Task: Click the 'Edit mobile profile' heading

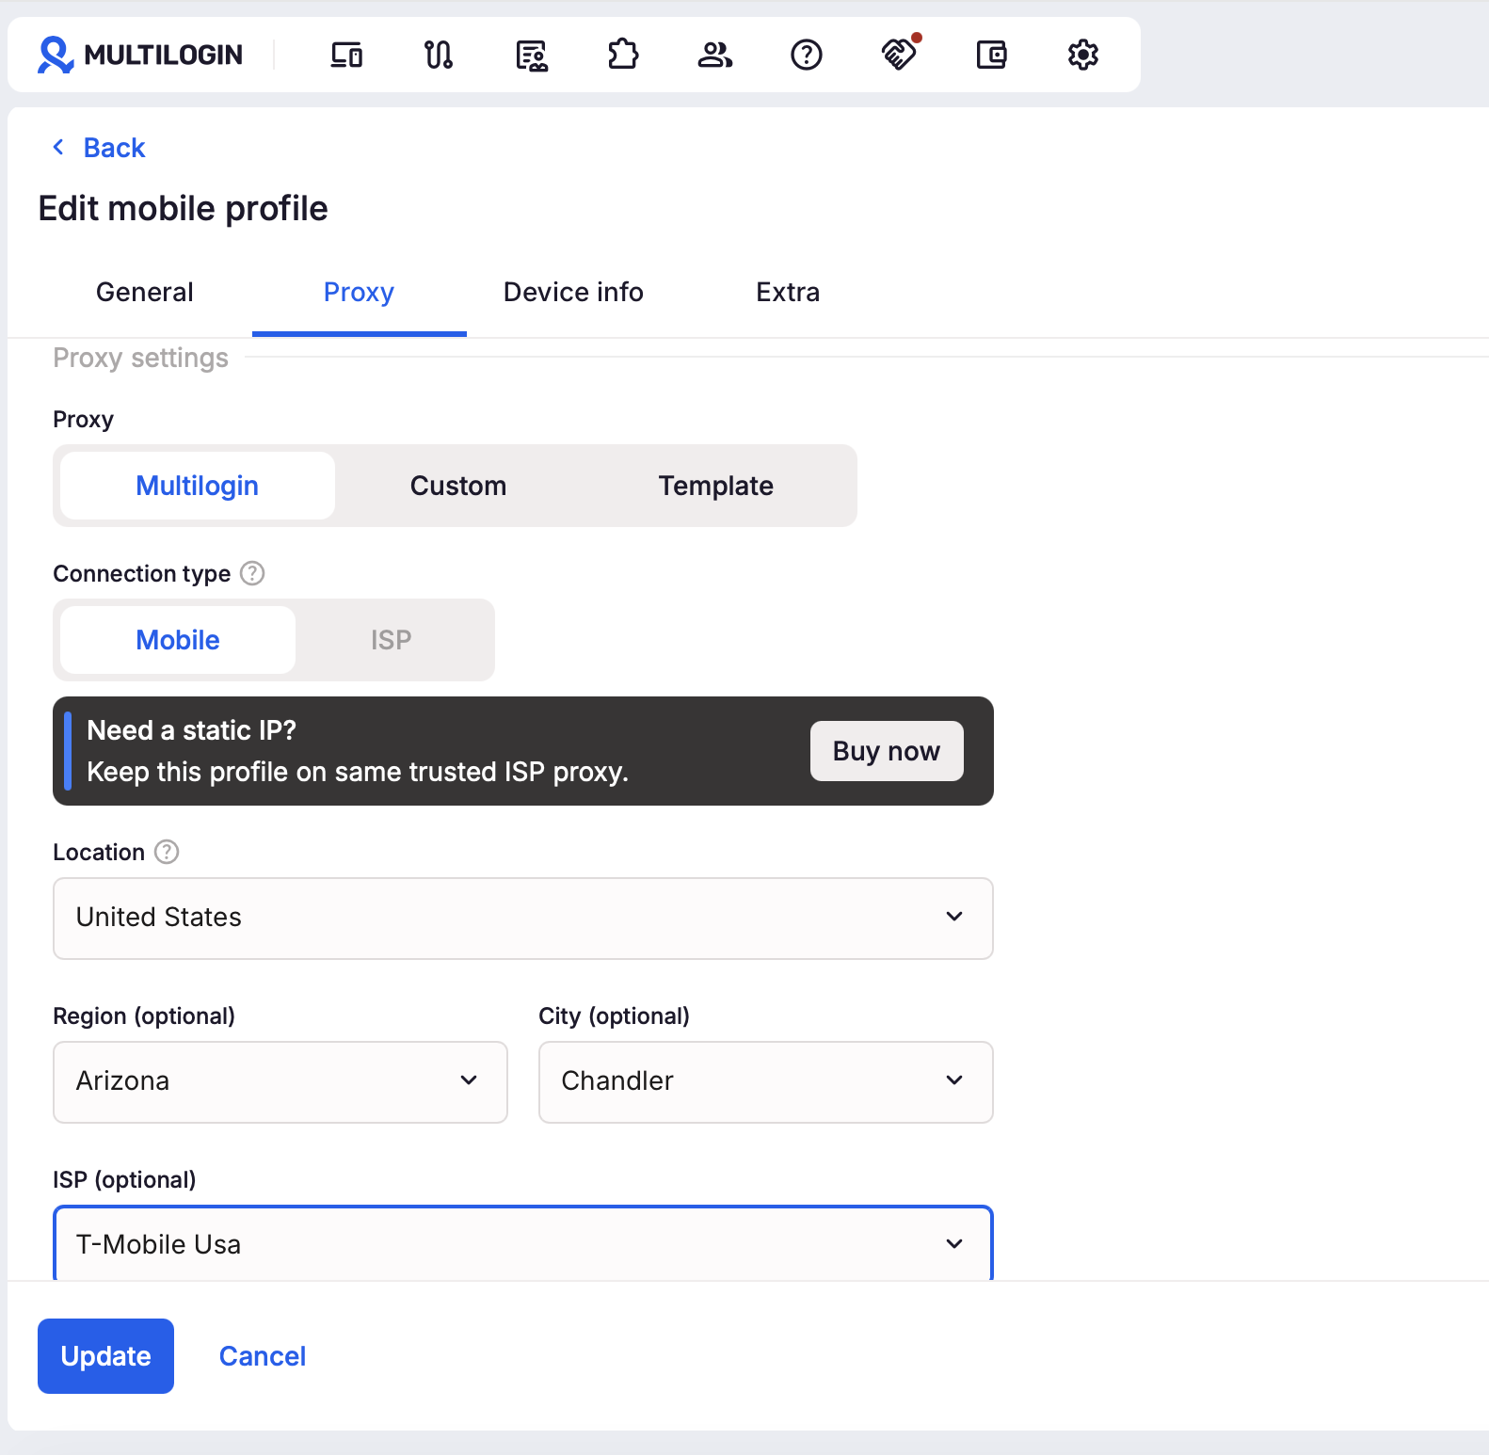Action: [184, 208]
